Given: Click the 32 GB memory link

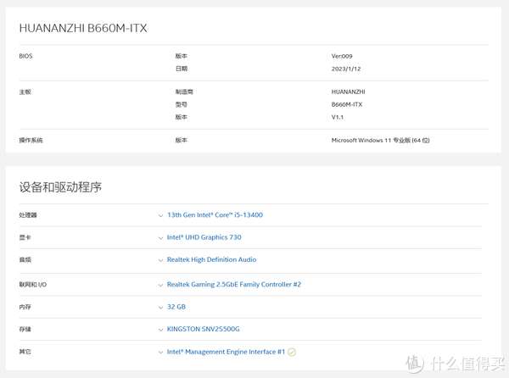Looking at the screenshot, I should [x=176, y=307].
